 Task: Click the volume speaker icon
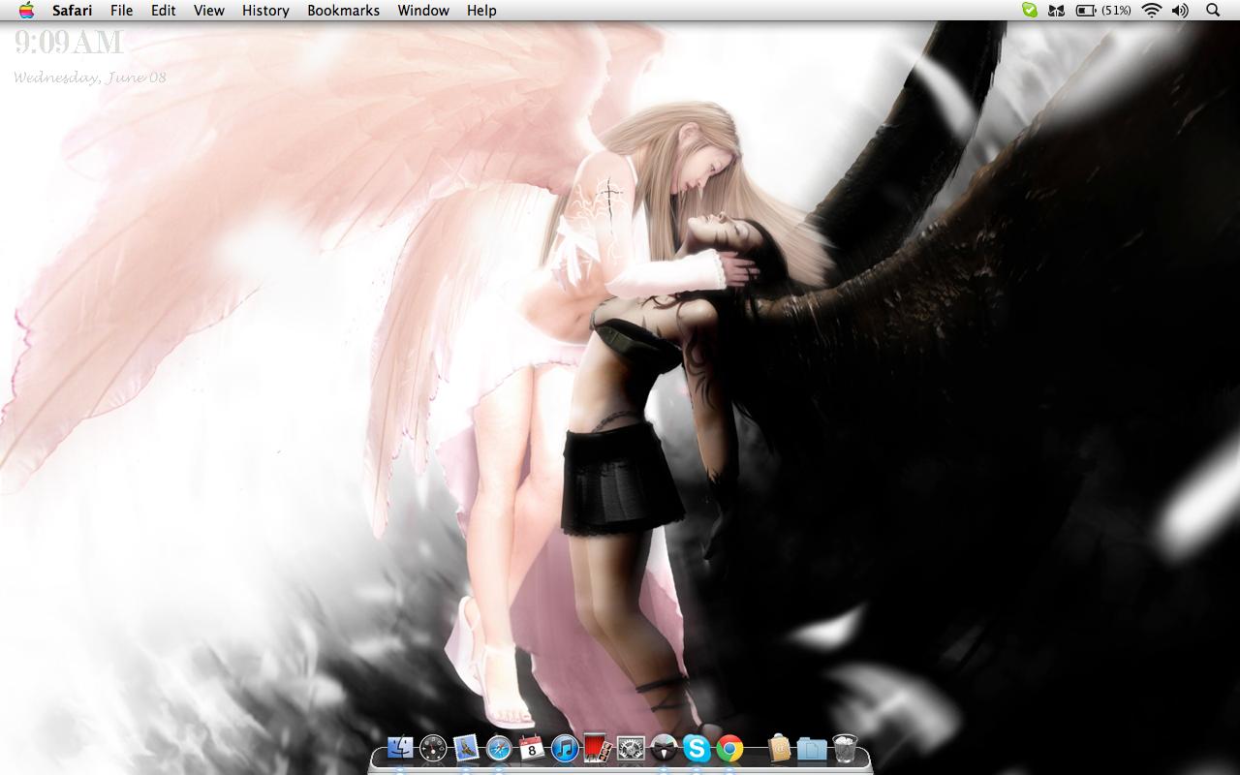tap(1180, 11)
